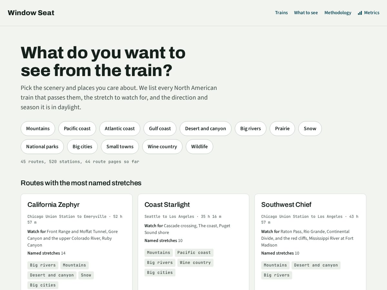387x290 pixels.
Task: Open the California Zephyr route card title
Action: [x=54, y=205]
